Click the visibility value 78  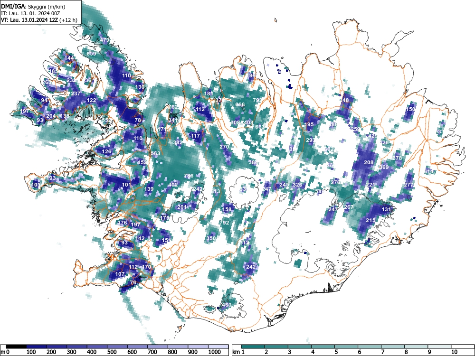[138, 120]
